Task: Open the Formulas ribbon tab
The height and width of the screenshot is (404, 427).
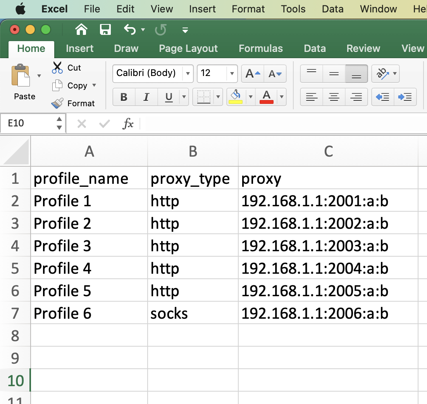Action: pos(261,48)
